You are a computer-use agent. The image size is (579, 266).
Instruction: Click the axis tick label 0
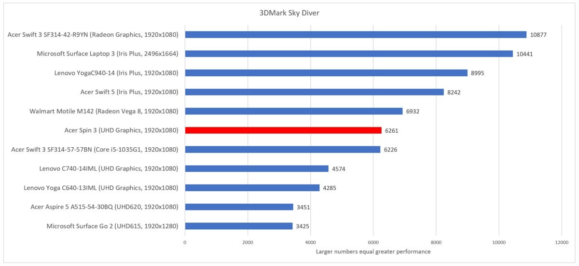185,243
